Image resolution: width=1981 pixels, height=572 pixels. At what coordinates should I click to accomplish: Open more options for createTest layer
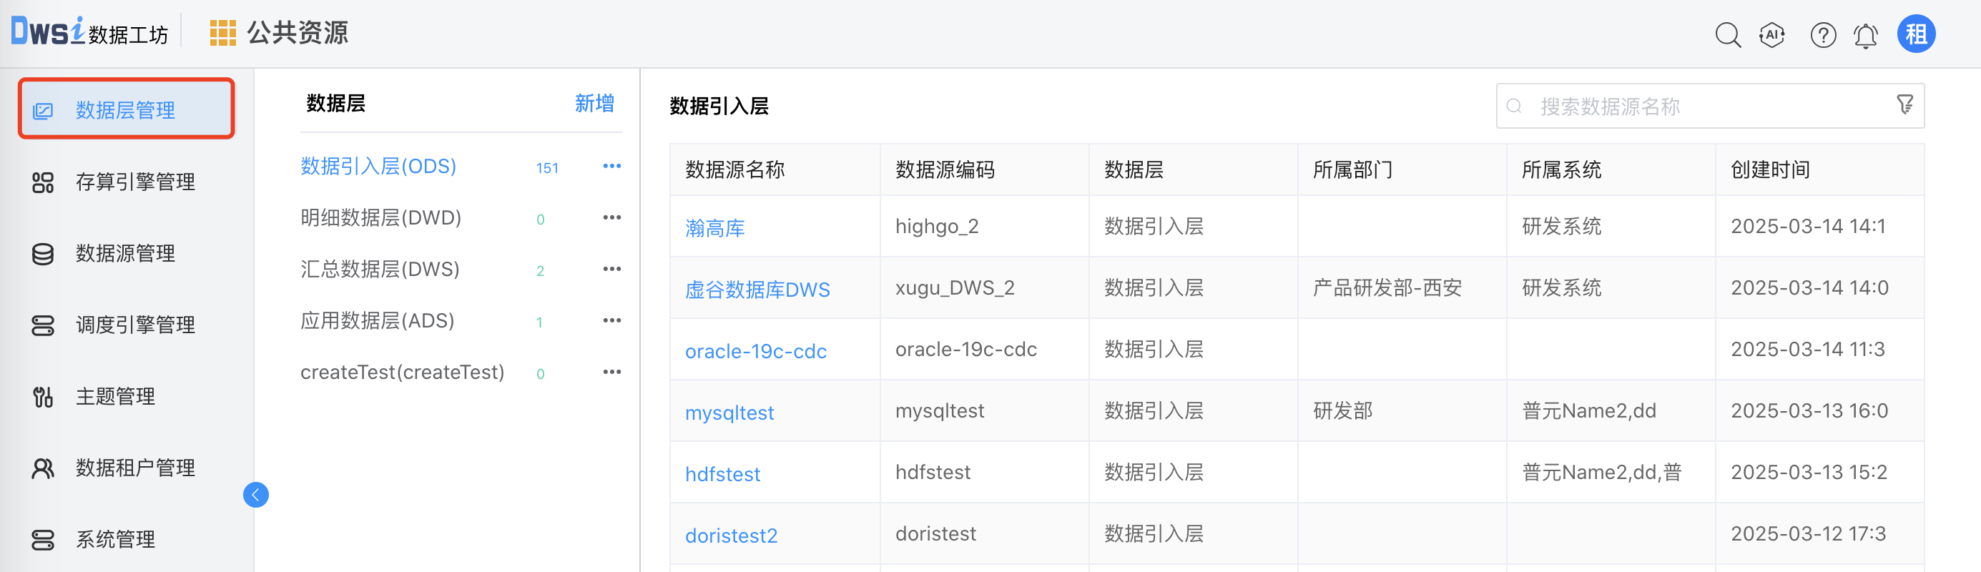[x=611, y=372]
